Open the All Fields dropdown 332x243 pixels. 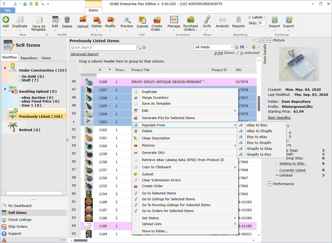[x=231, y=47]
